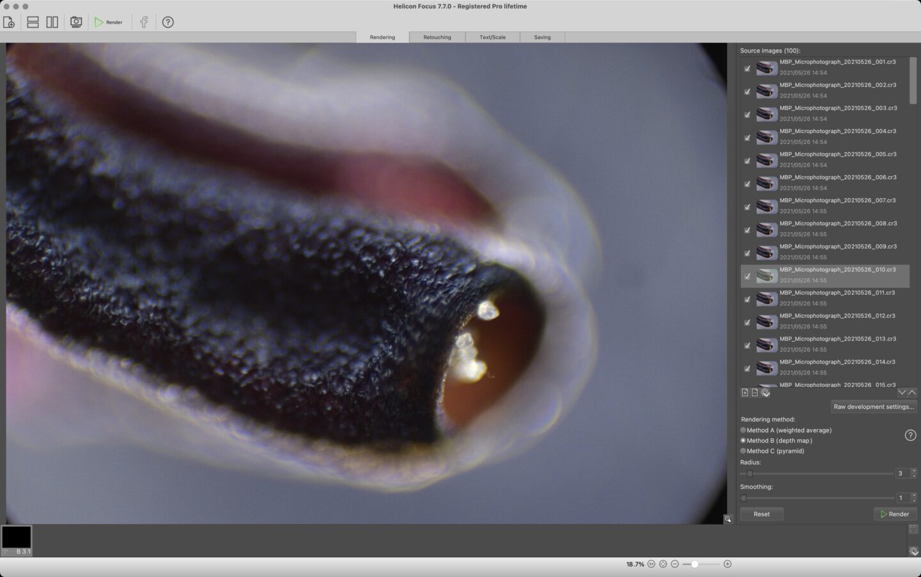The image size is (921, 577).
Task: Open help from the top toolbar
Action: (x=168, y=22)
